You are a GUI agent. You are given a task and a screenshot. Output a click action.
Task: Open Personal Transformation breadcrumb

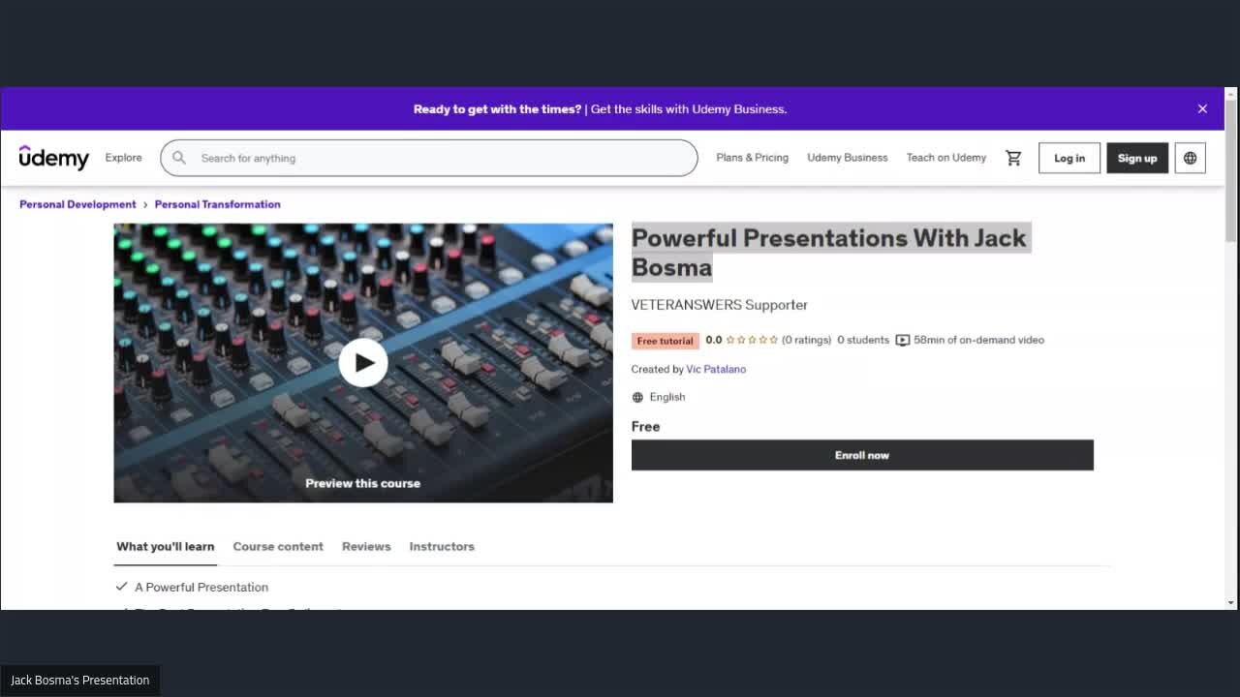(217, 204)
